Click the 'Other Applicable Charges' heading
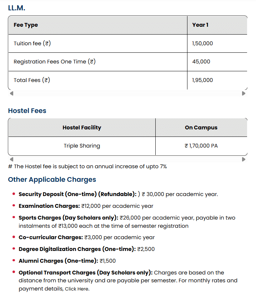The width and height of the screenshot is (256, 293). click(x=52, y=179)
